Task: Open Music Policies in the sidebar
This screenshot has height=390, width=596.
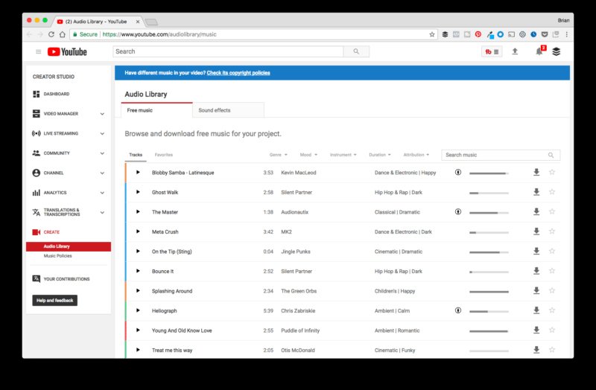Action: tap(58, 256)
